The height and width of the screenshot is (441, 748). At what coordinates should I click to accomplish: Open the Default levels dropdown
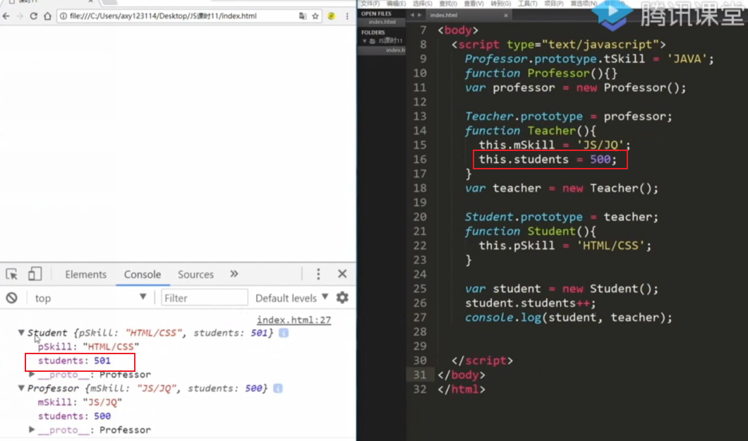coord(292,298)
